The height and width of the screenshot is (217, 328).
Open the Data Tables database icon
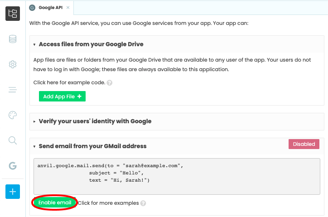point(13,39)
